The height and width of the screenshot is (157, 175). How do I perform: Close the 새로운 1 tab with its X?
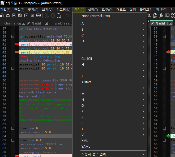[x=46, y=23]
